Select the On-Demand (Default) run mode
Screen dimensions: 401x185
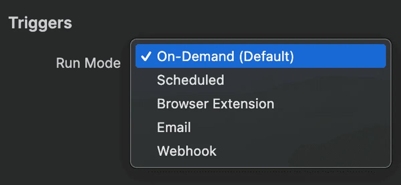point(225,56)
